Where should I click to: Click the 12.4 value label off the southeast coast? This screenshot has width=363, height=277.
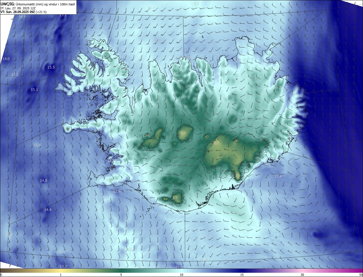(x=278, y=176)
